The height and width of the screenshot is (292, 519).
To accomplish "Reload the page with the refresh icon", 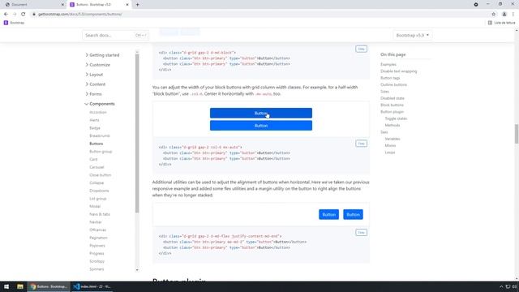I will 24,15.
